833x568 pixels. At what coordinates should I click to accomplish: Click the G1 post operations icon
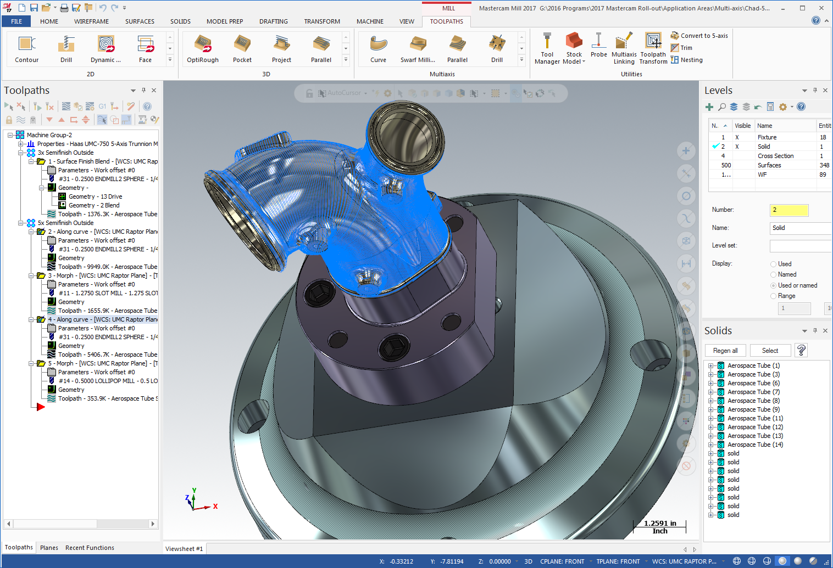(x=103, y=106)
